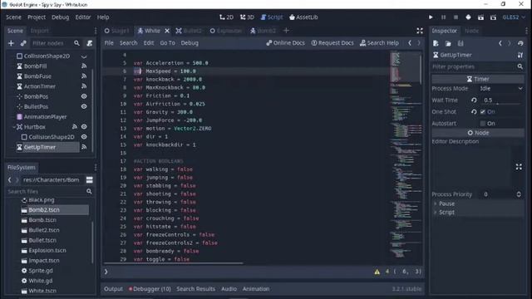Enable the Autostart checkbox
This screenshot has width=532, height=299.
point(483,124)
